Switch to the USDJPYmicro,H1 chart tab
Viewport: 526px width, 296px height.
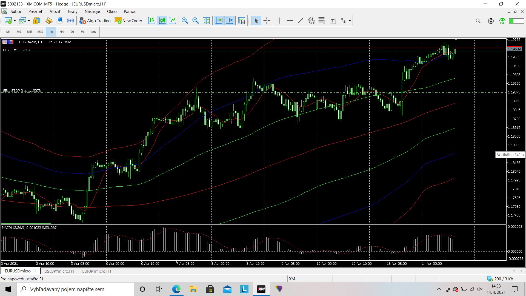59,271
